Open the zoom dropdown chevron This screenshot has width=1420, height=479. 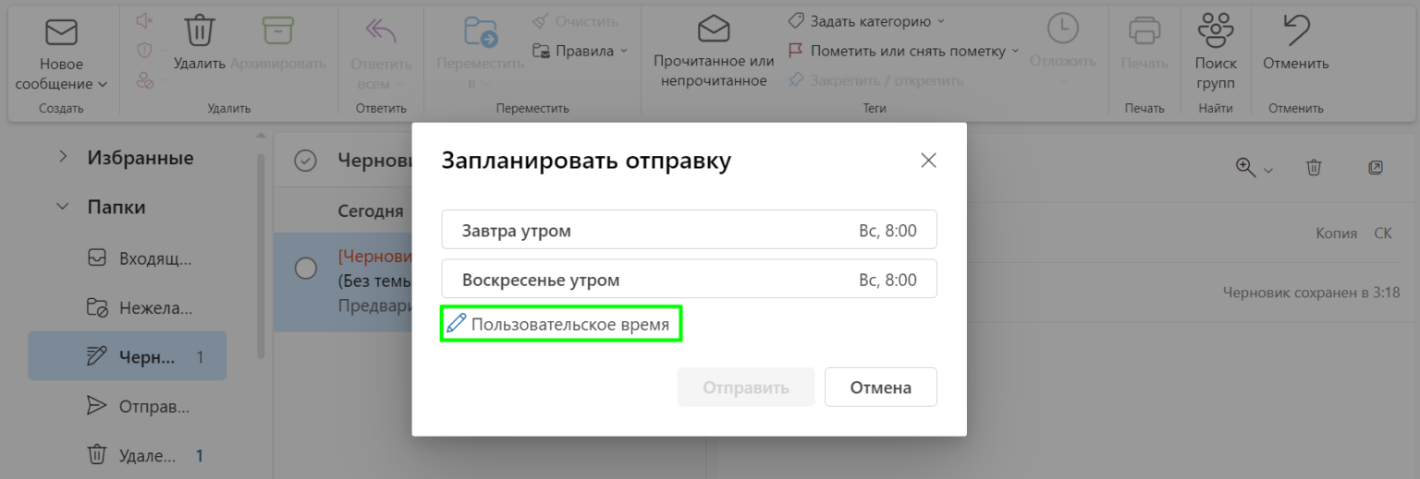[x=1268, y=170]
